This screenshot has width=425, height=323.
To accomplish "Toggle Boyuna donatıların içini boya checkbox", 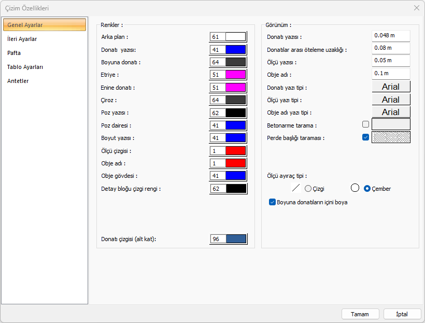I will coord(272,202).
